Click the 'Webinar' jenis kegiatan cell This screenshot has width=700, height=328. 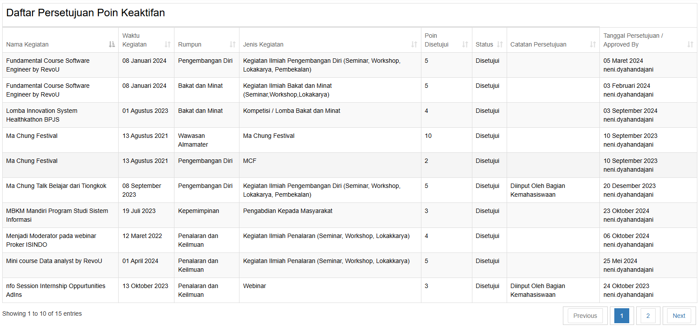330,290
